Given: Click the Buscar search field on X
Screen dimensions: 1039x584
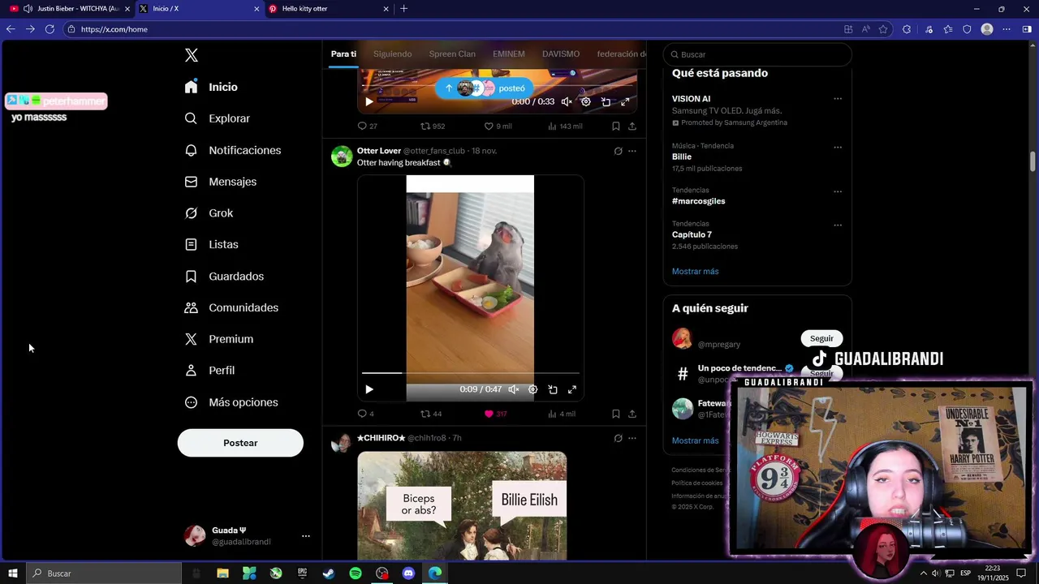Looking at the screenshot, I should pos(757,54).
